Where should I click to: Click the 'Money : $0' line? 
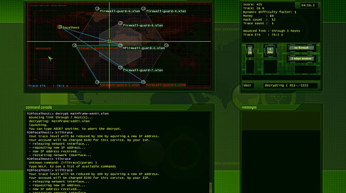tap(258, 16)
